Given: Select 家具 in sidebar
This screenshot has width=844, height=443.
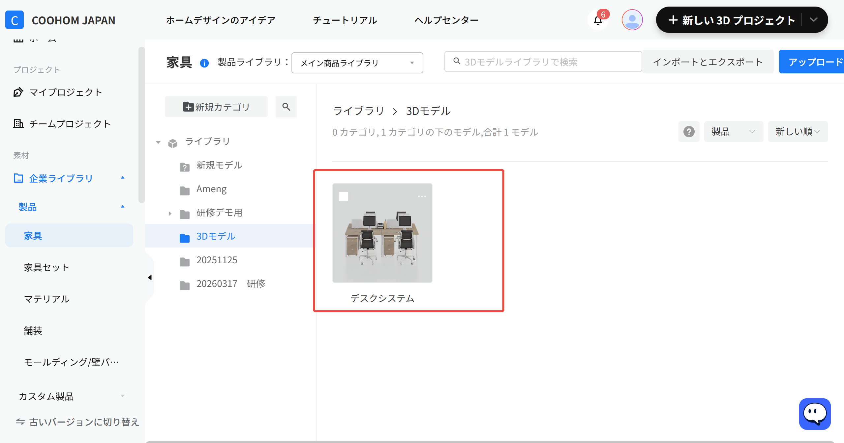Looking at the screenshot, I should pos(69,235).
